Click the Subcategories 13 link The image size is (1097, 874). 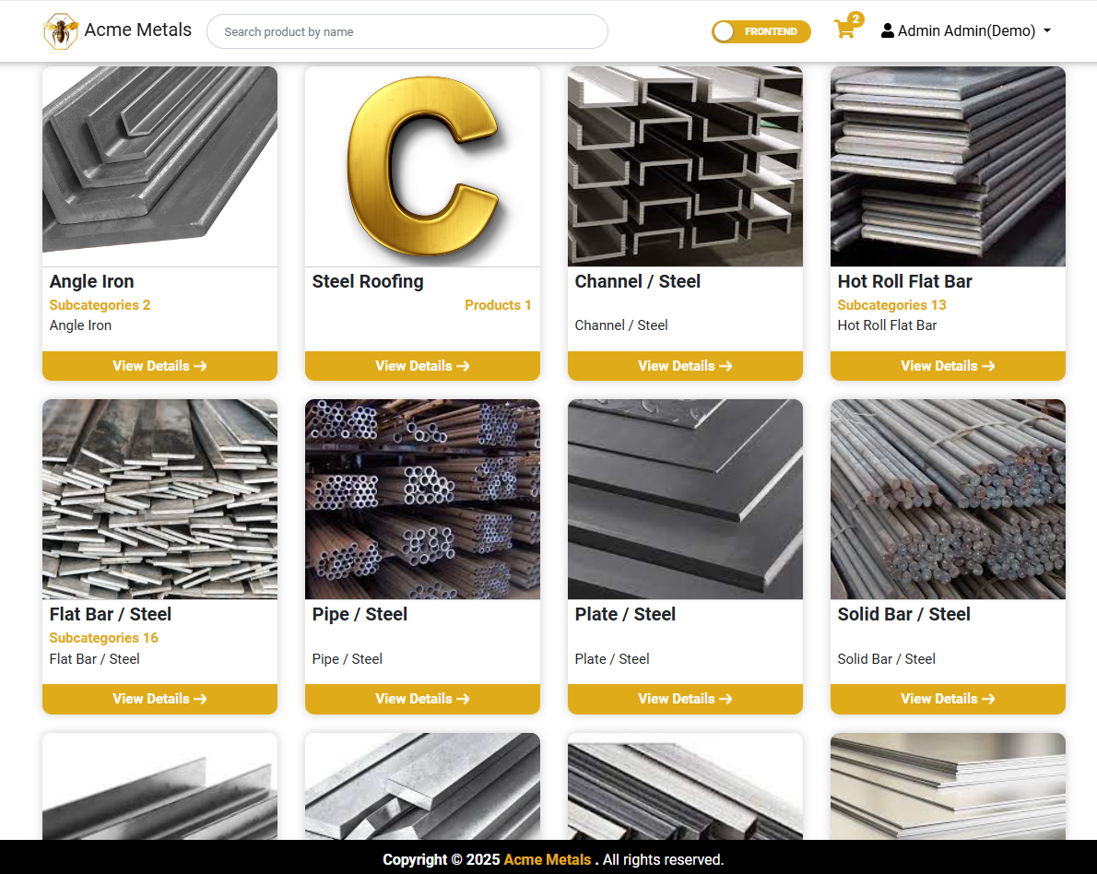[x=891, y=305]
